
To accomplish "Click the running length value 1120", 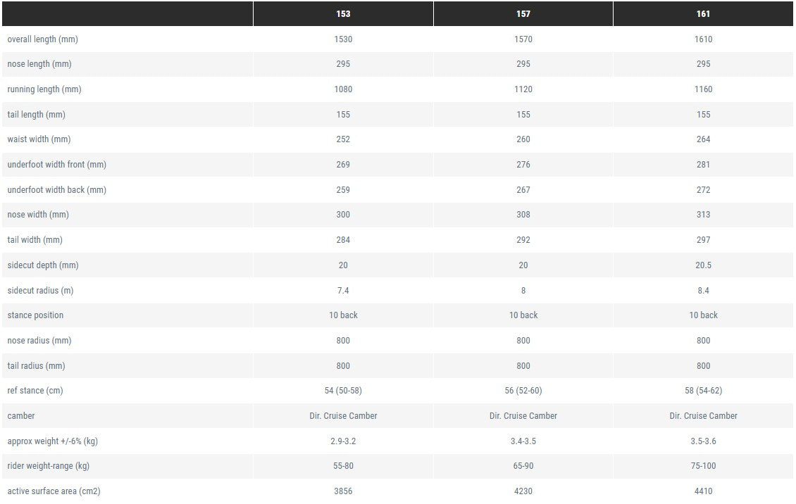I will tap(523, 89).
